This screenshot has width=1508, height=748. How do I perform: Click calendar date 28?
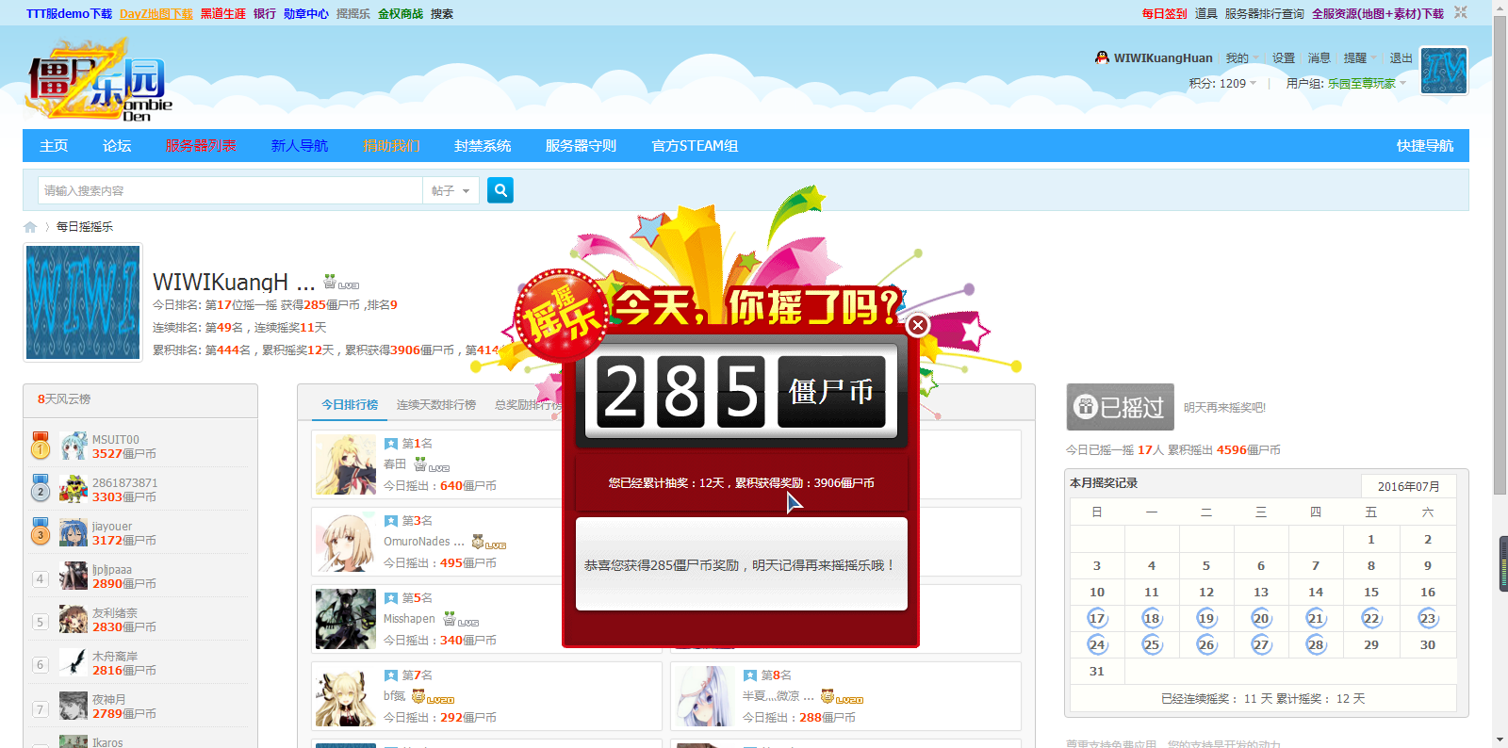pos(1316,645)
